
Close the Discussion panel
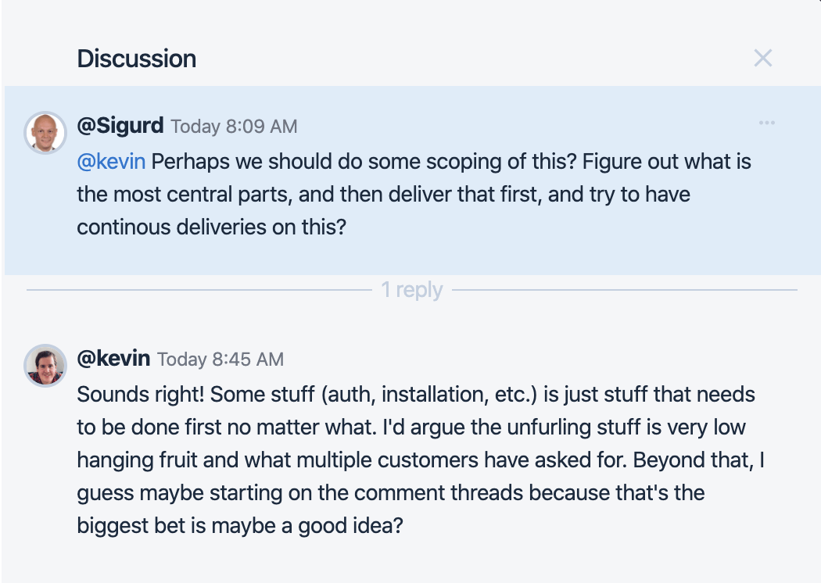762,58
